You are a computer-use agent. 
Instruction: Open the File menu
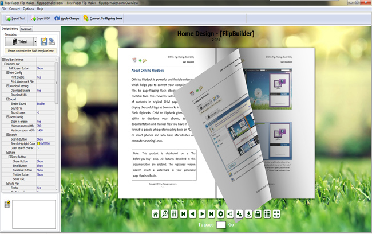pyautogui.click(x=4, y=9)
